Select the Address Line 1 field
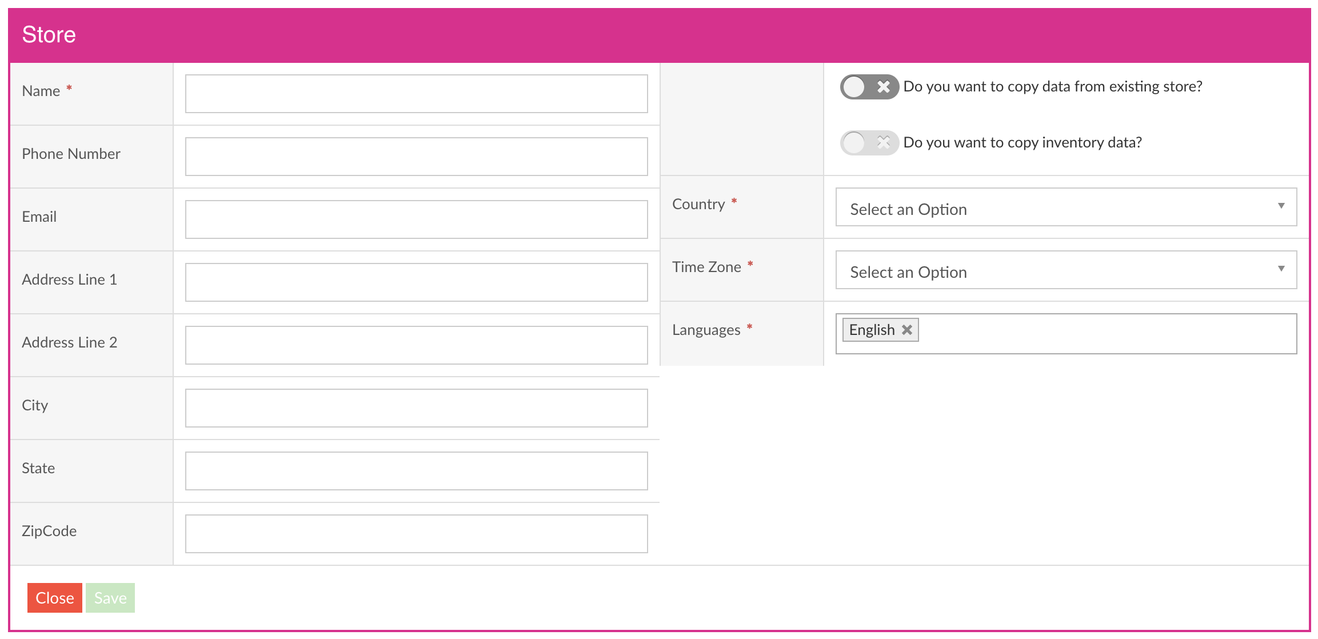The height and width of the screenshot is (639, 1318). (416, 282)
